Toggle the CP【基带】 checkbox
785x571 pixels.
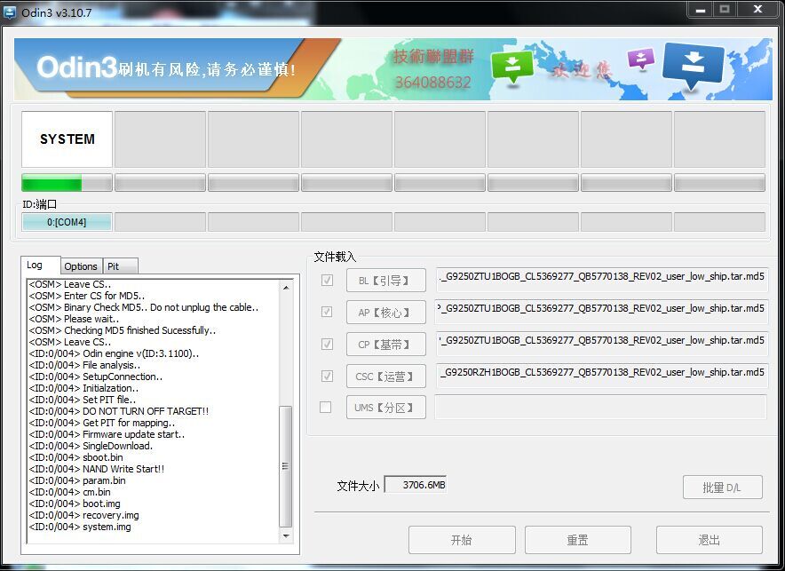point(327,345)
